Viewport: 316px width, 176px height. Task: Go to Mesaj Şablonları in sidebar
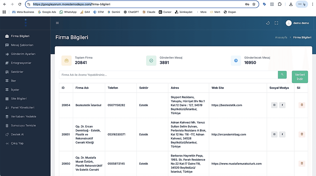pyautogui.click(x=22, y=45)
